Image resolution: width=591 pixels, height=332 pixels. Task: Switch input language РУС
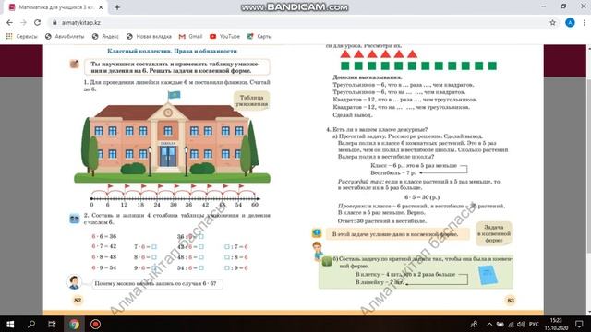click(534, 324)
